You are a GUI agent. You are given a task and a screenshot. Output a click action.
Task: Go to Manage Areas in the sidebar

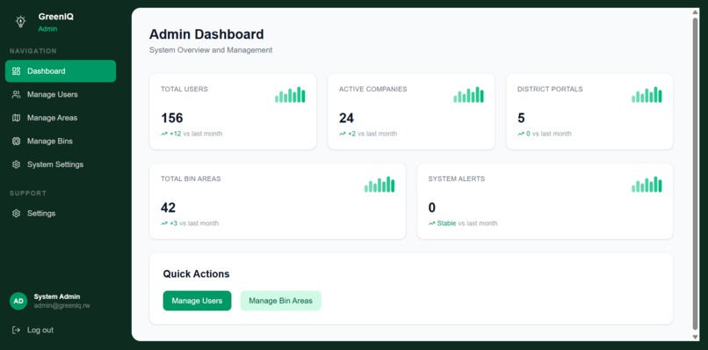(61, 118)
